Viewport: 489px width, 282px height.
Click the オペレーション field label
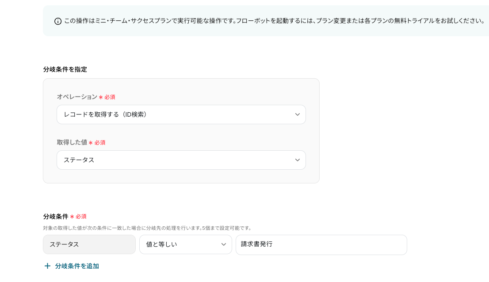pos(77,97)
